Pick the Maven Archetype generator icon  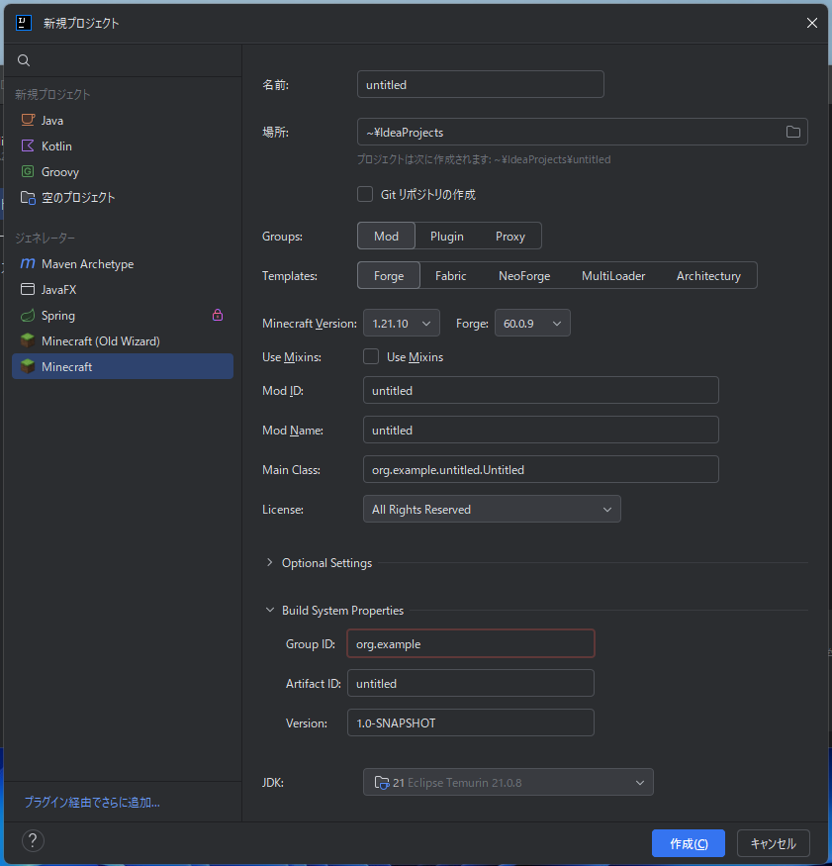[28, 264]
